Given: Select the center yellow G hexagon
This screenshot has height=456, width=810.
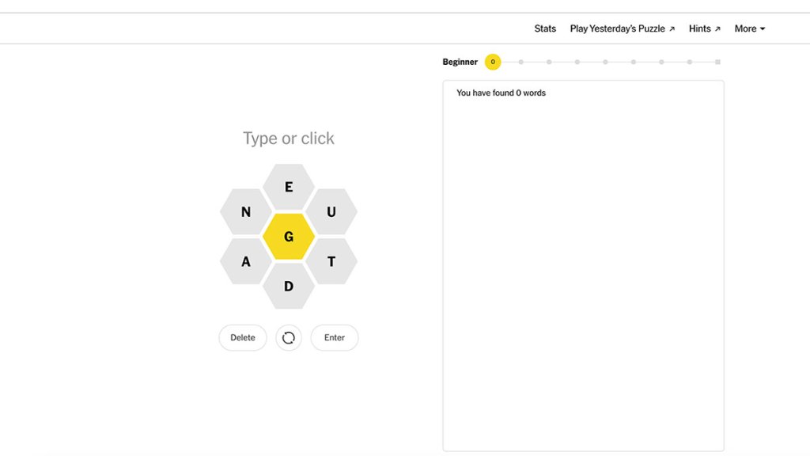Looking at the screenshot, I should 289,237.
